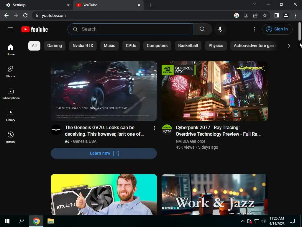Open the YouTube hamburger guide menu
302x227 pixels.
tap(11, 29)
